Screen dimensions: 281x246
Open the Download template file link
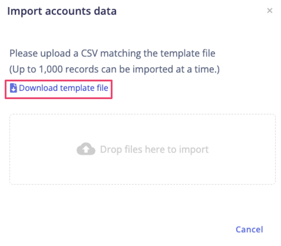tap(63, 88)
